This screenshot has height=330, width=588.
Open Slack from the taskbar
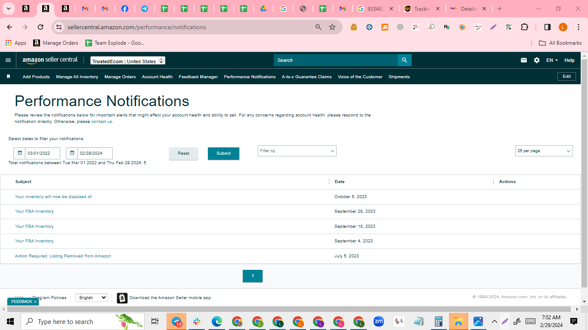click(197, 321)
